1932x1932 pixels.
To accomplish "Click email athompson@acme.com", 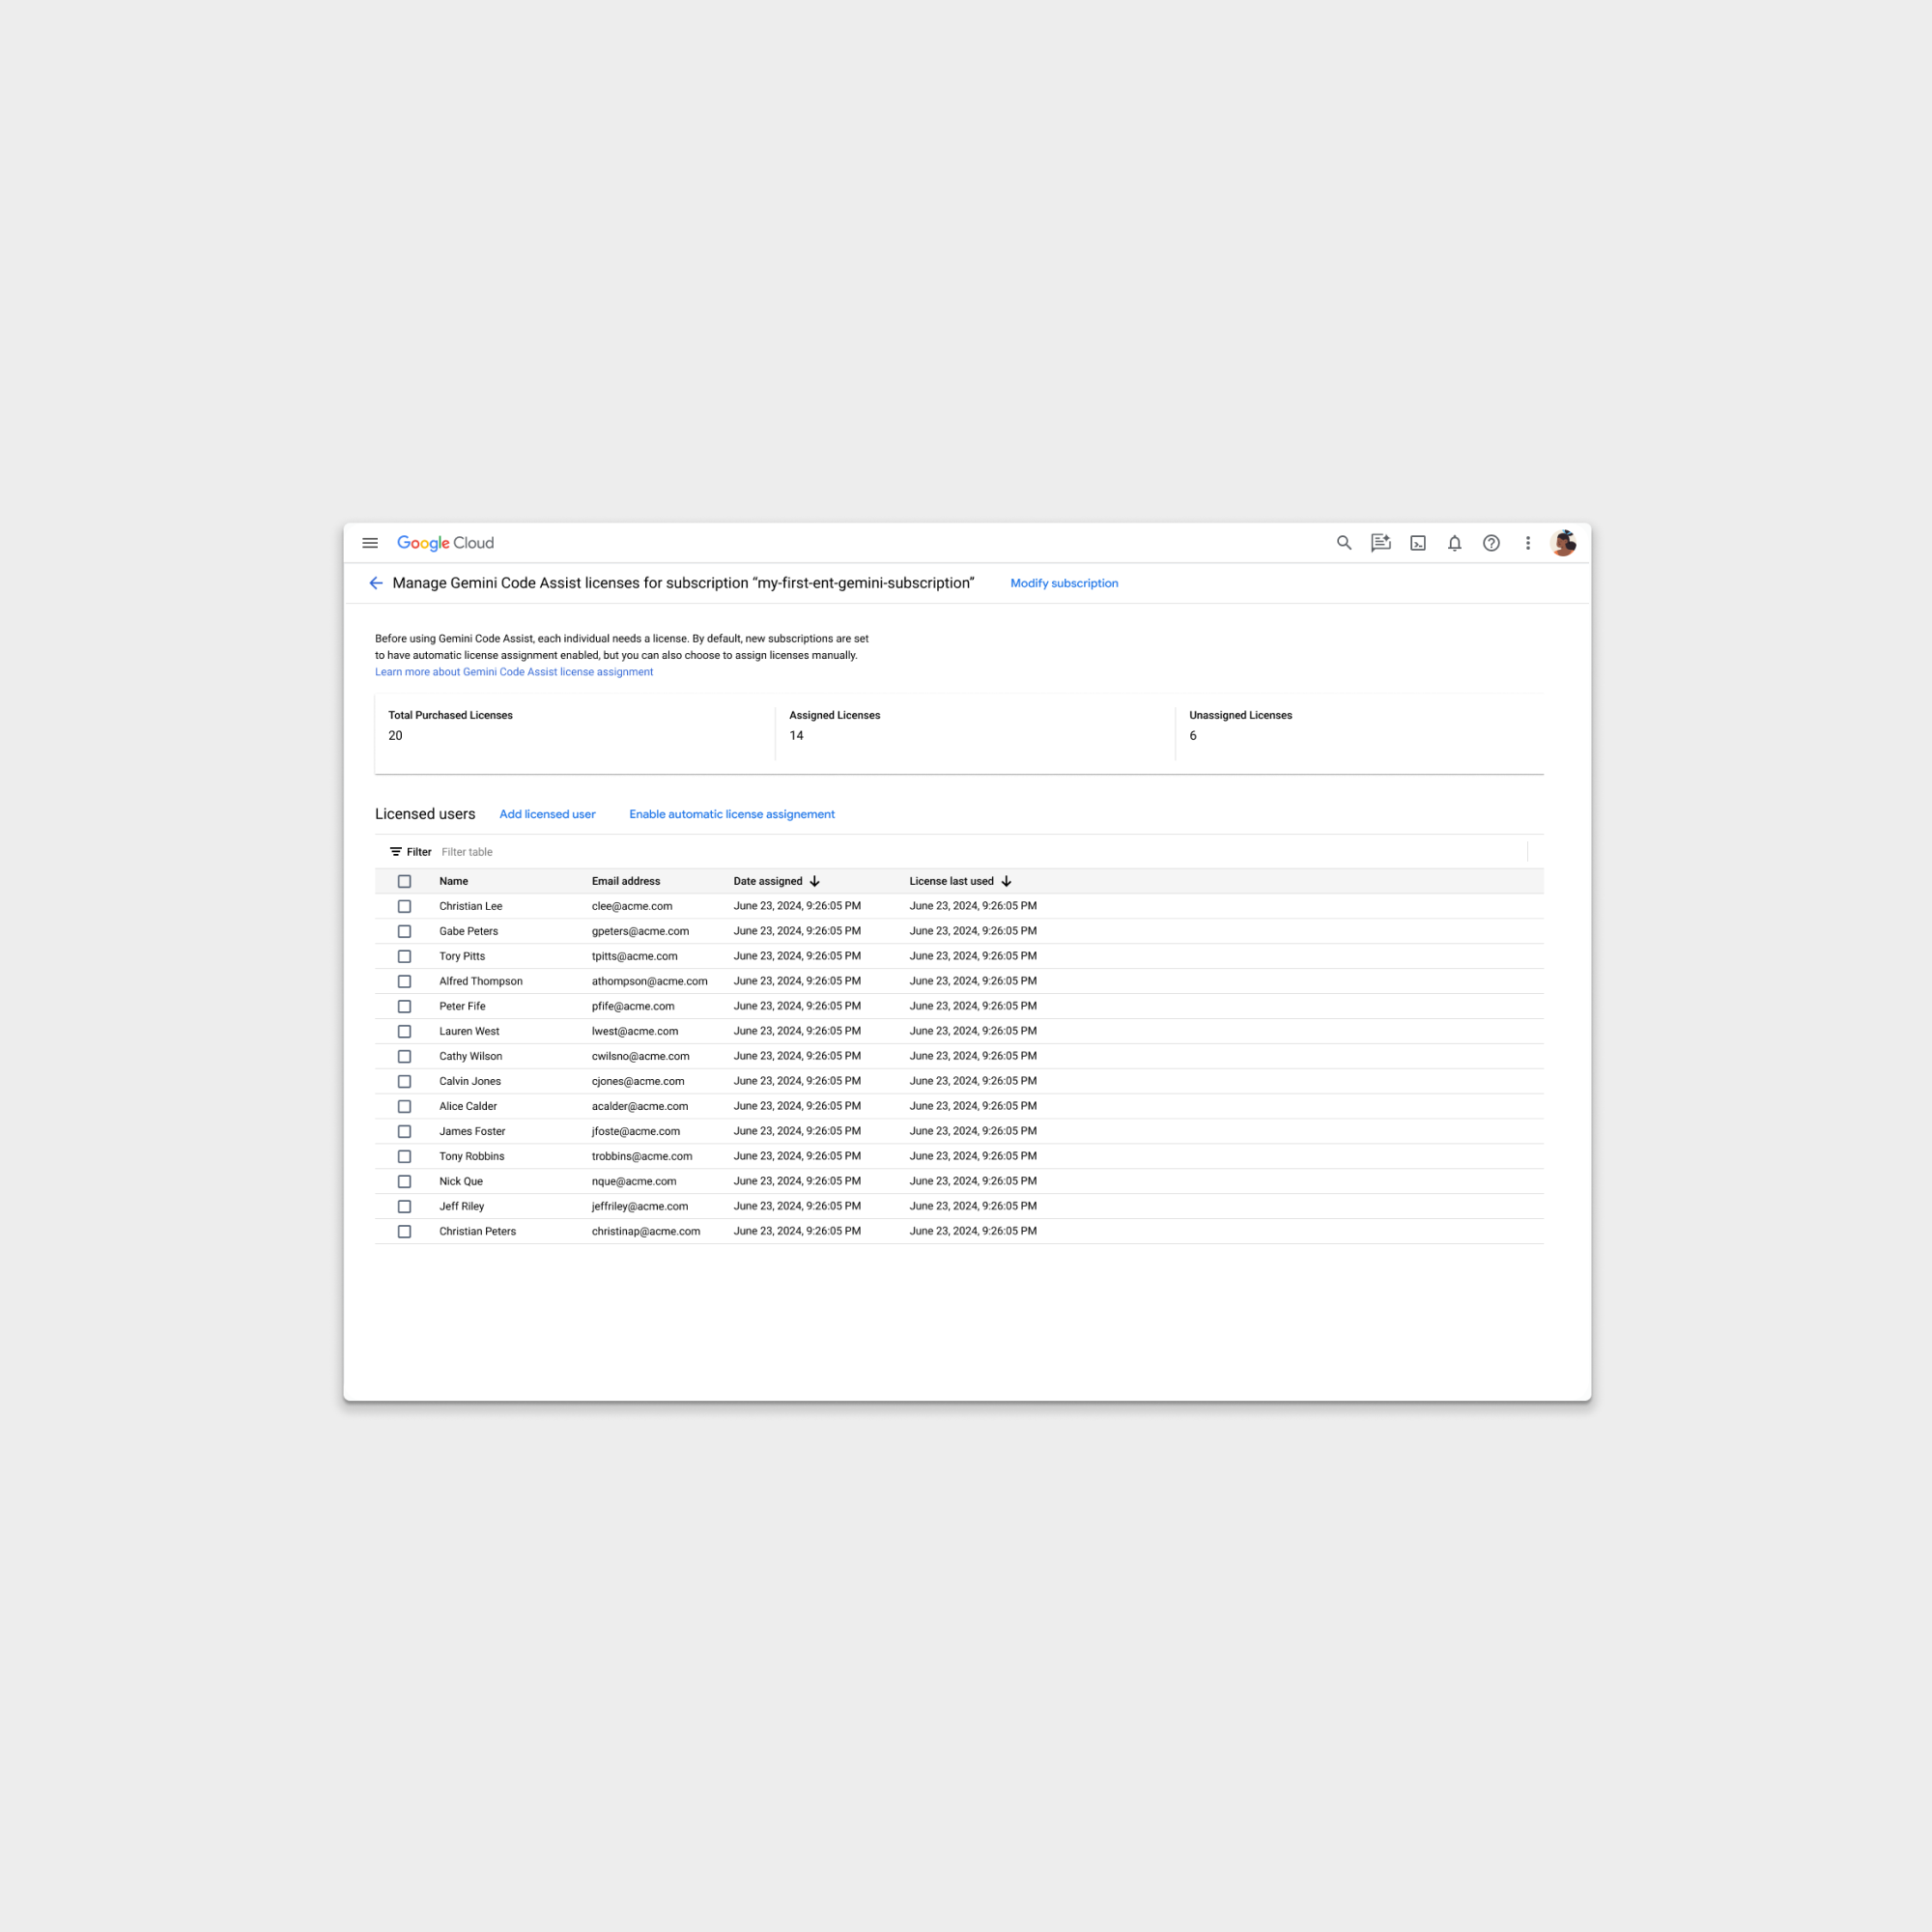I will coord(649,981).
